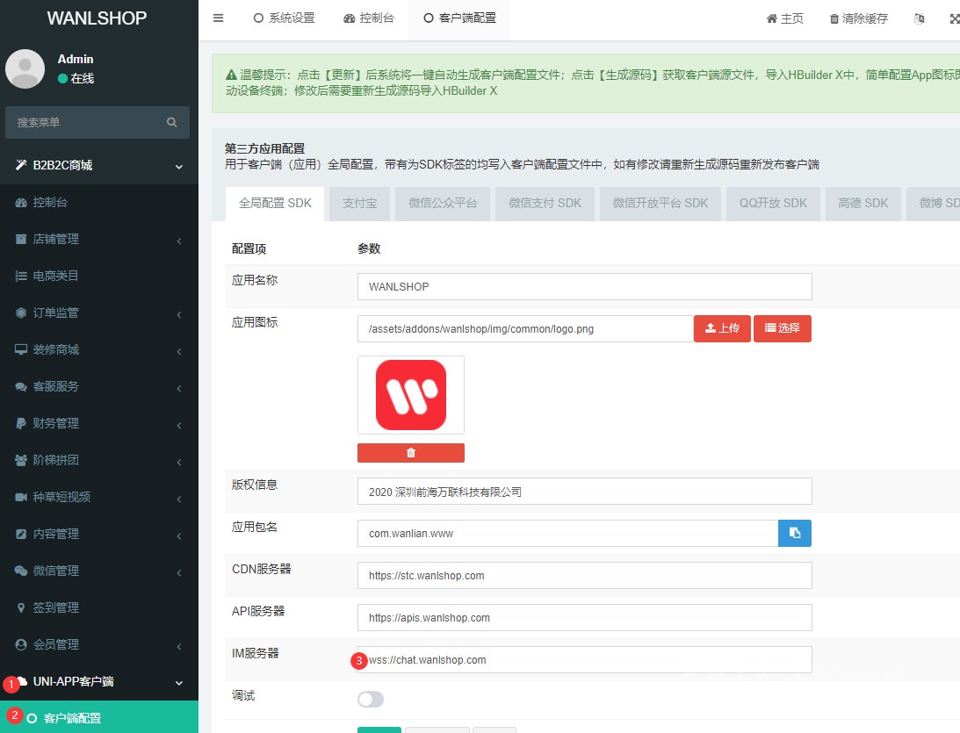Expand the 店铺管理 submenu arrow
The image size is (960, 733).
click(179, 241)
